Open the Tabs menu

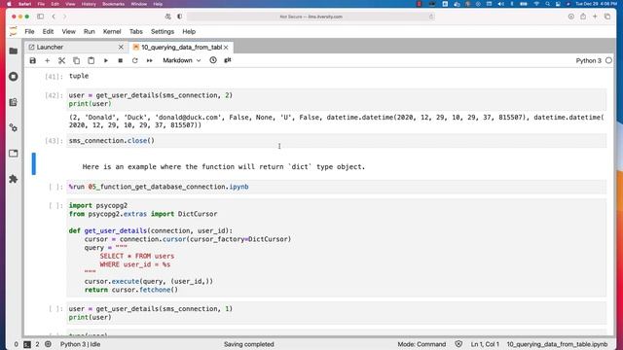136,32
